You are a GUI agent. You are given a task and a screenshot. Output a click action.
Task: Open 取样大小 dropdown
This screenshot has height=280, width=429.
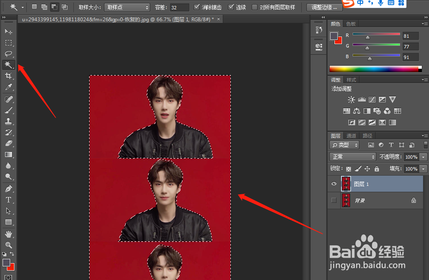[127, 7]
